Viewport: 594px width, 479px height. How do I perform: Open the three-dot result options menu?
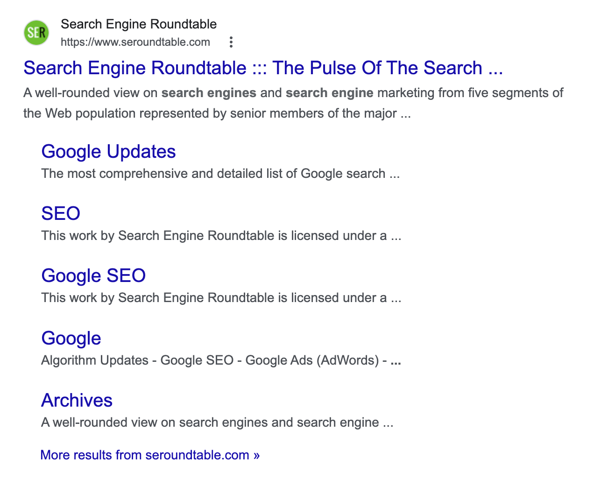point(231,42)
